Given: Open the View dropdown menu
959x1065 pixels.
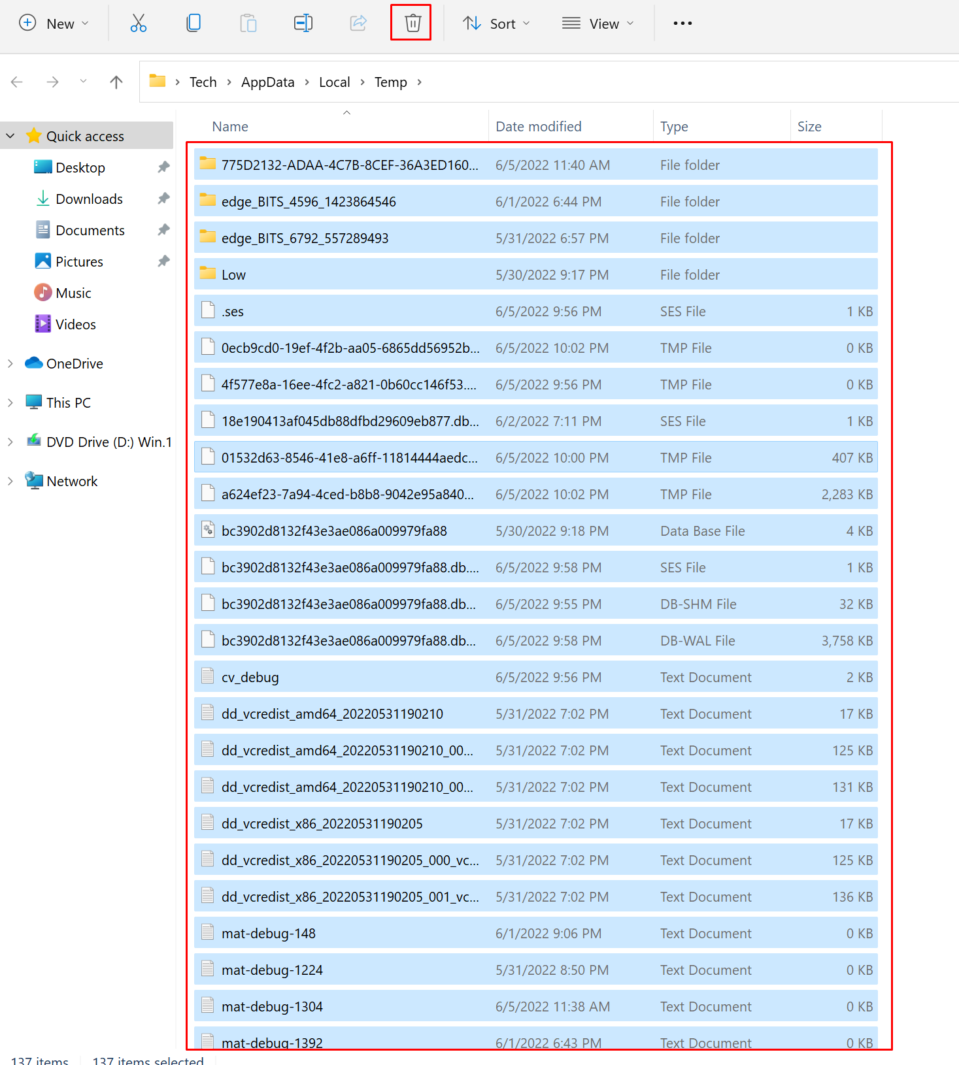Looking at the screenshot, I should tap(598, 24).
